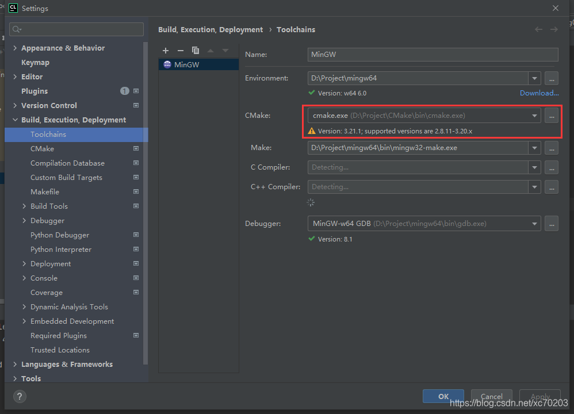Image resolution: width=574 pixels, height=414 pixels.
Task: Browse for Environment path with ellipsis button
Action: coord(551,78)
